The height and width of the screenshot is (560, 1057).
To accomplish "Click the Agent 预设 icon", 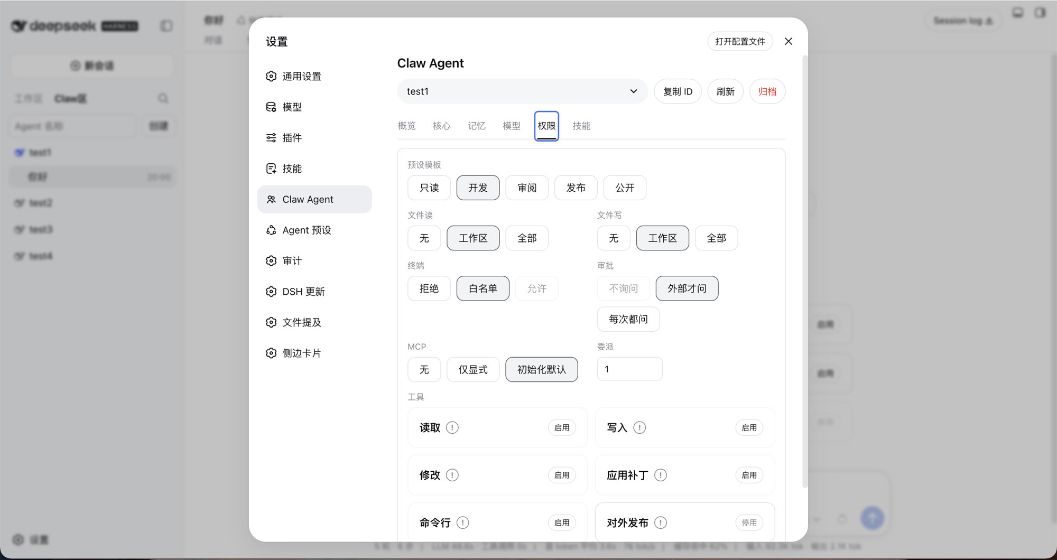I will 271,230.
